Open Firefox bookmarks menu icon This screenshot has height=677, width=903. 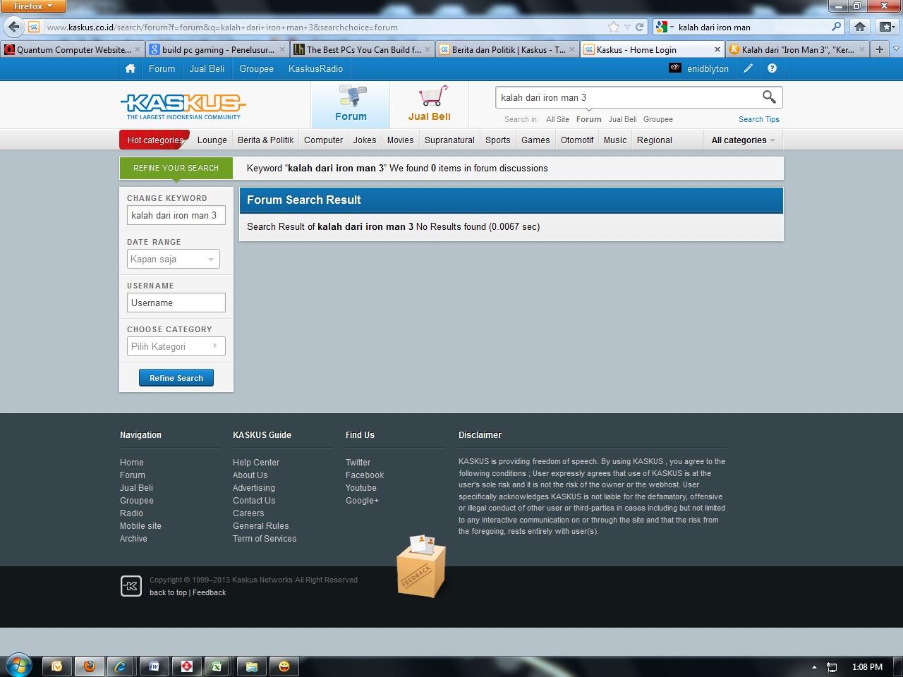[x=886, y=27]
